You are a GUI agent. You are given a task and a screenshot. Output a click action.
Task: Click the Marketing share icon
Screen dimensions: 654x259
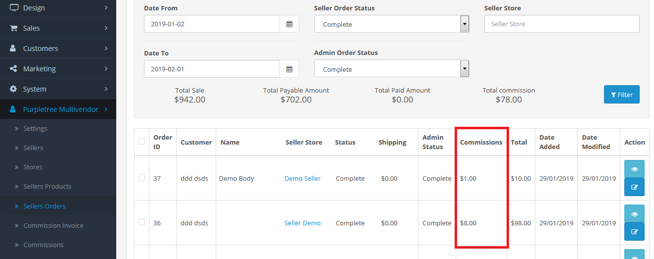(13, 69)
